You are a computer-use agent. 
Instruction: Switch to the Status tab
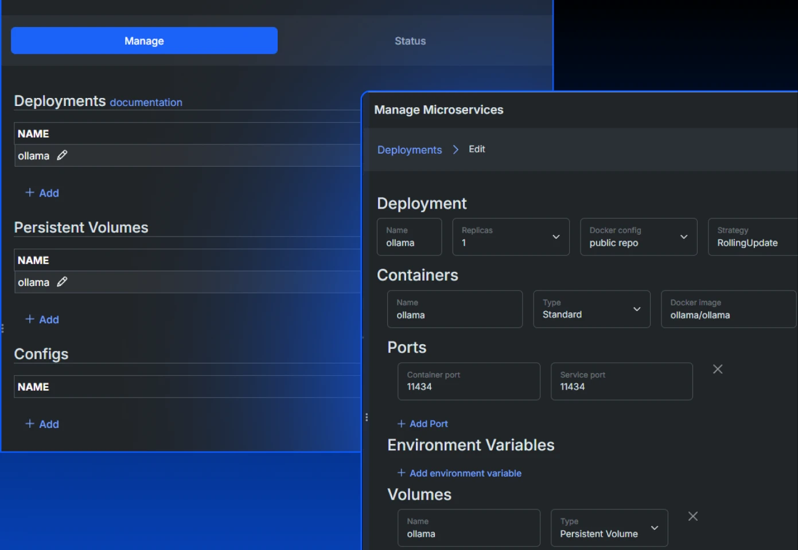pos(410,41)
